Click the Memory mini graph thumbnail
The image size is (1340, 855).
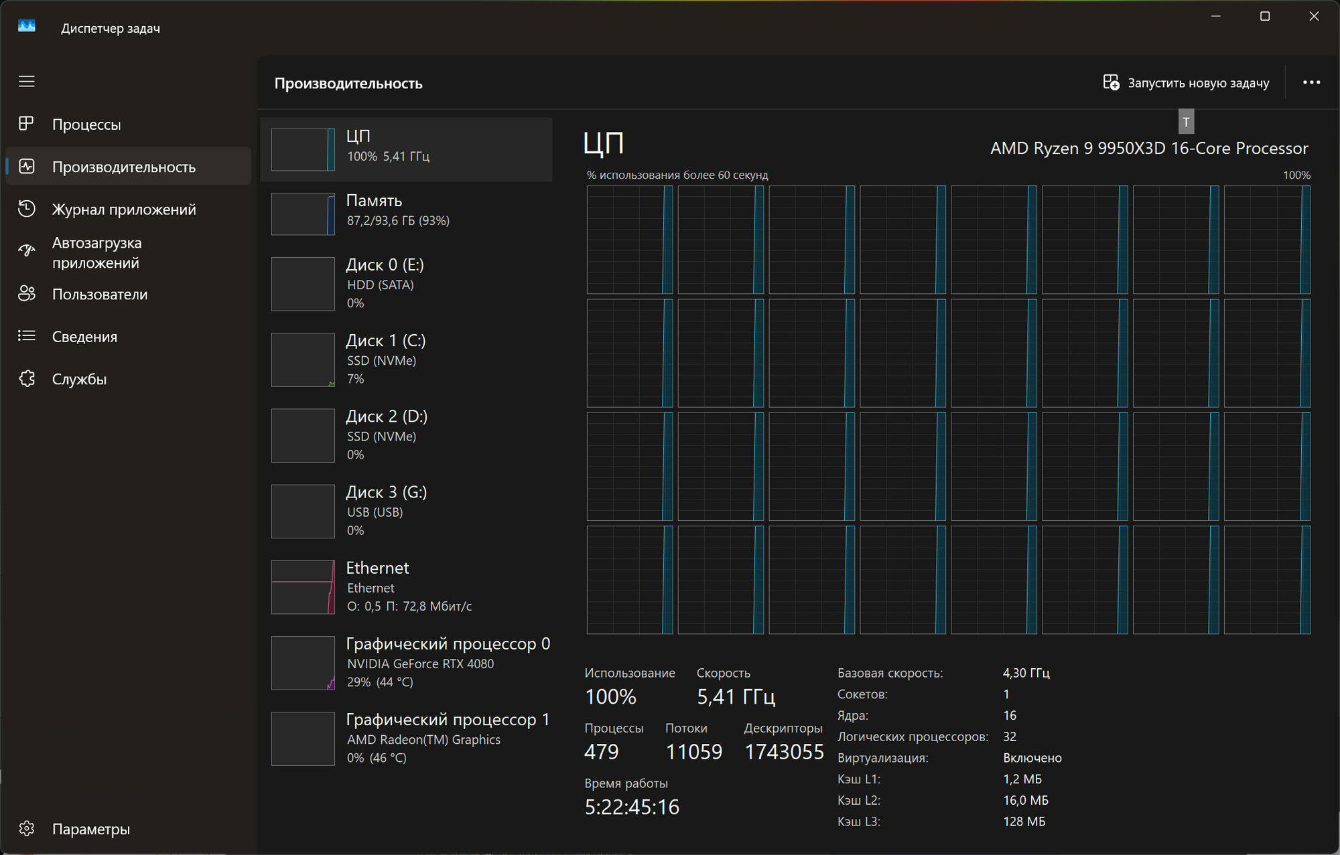click(303, 214)
